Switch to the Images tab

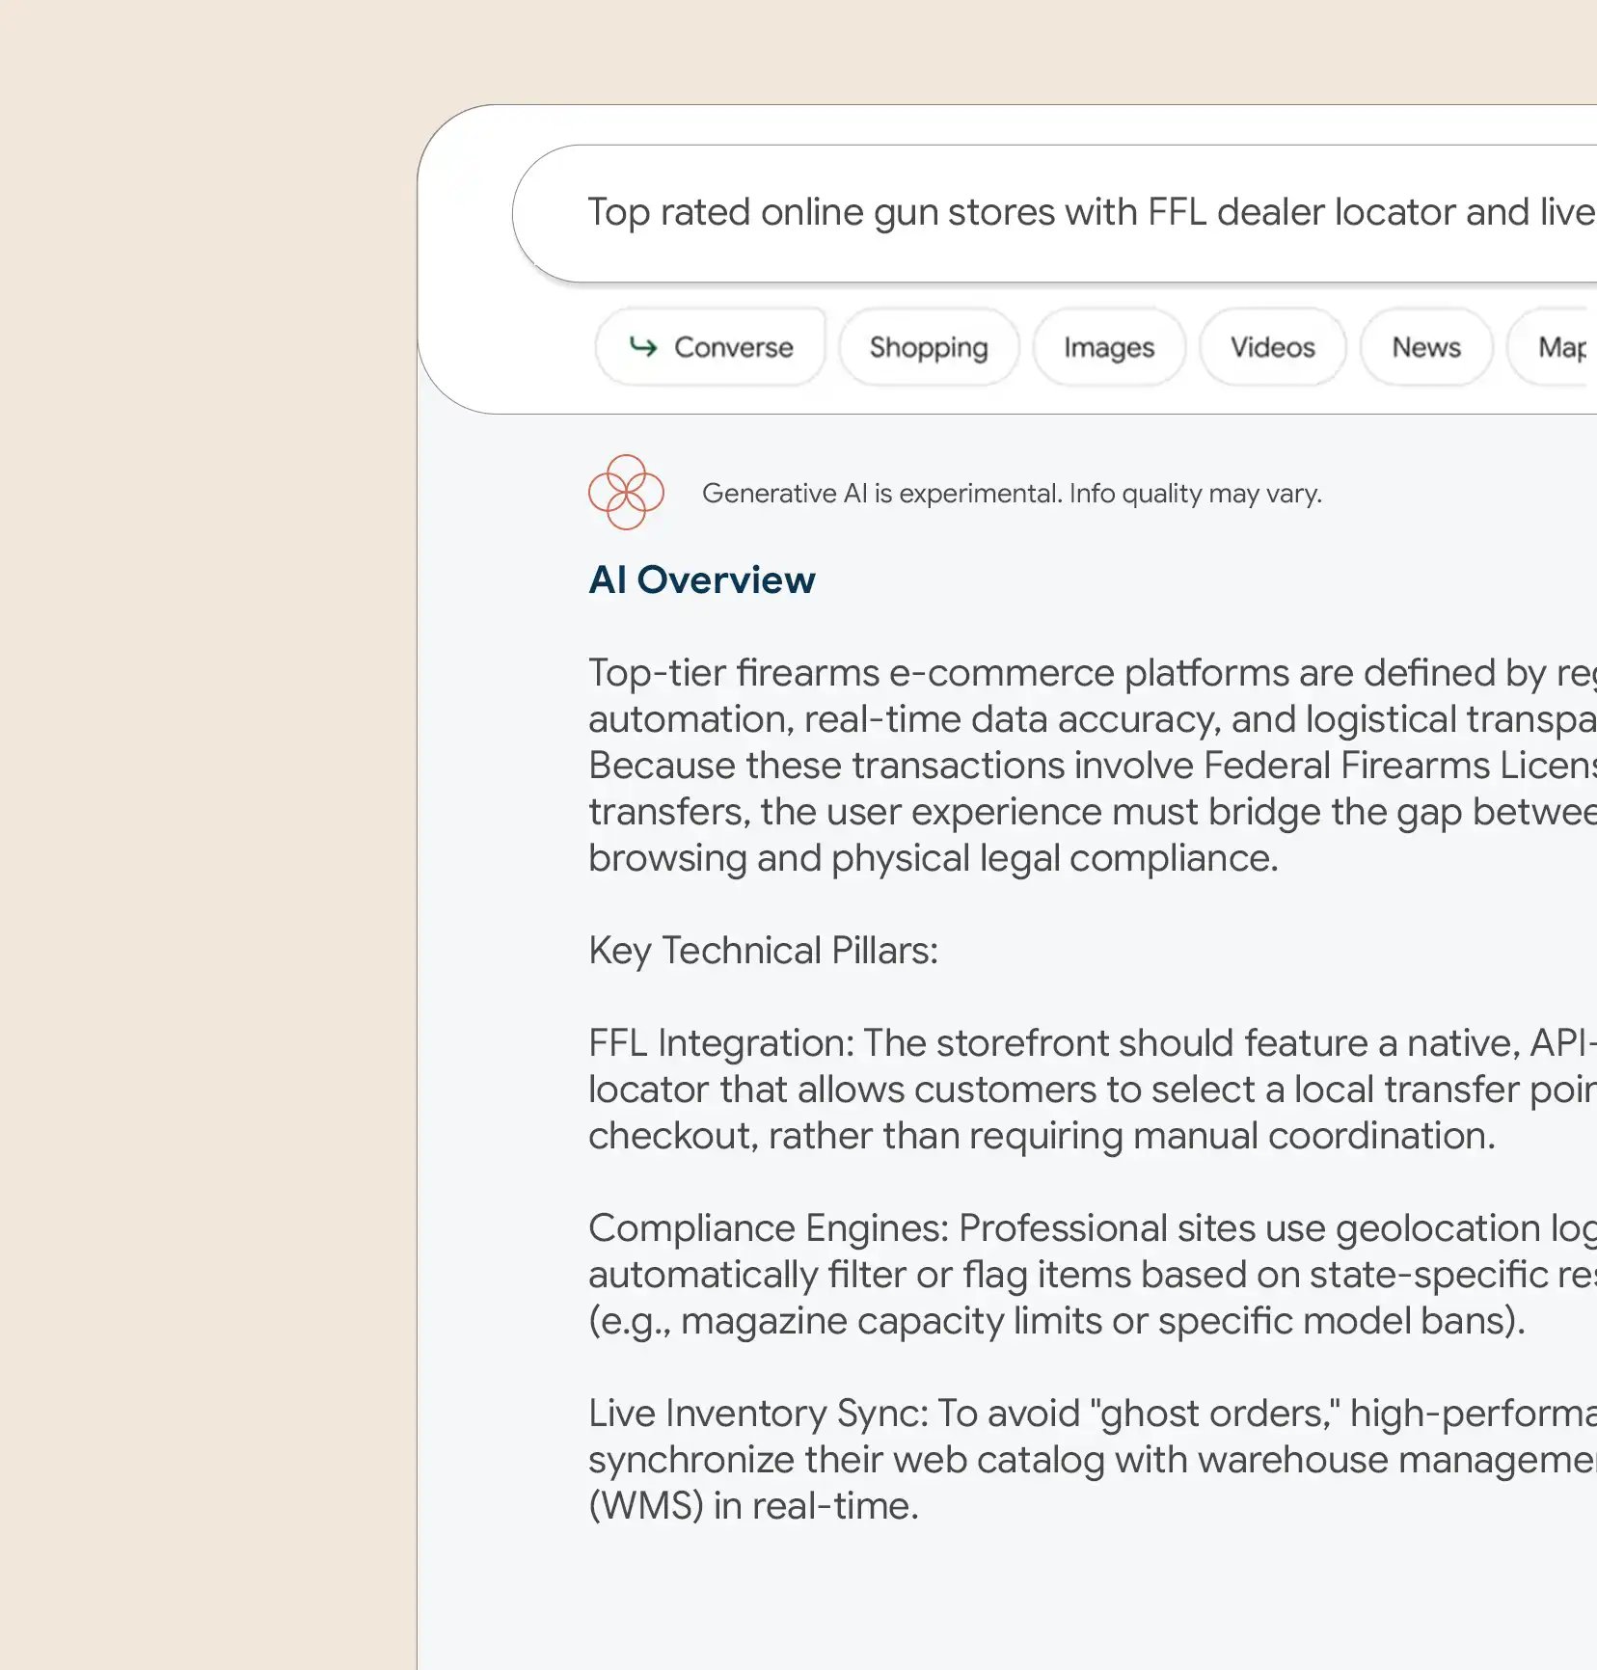pos(1108,348)
